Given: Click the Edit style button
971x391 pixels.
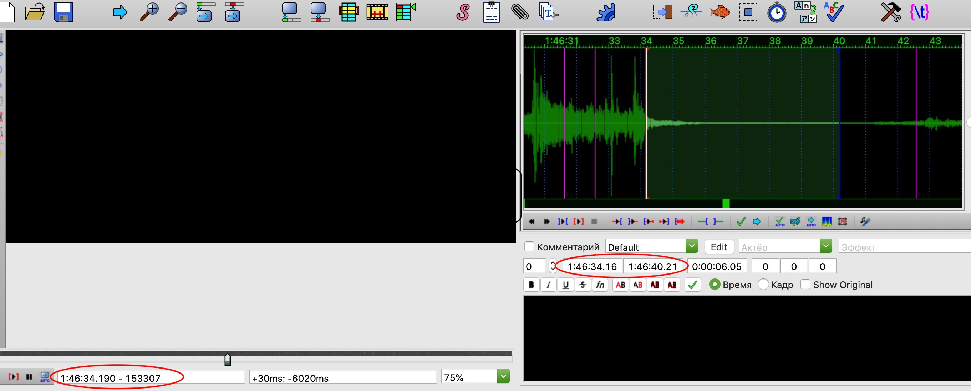Looking at the screenshot, I should click(718, 247).
